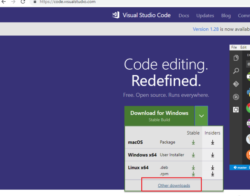Click master branch in preview status bar
This screenshot has width=250, height=196.
pos(240,167)
